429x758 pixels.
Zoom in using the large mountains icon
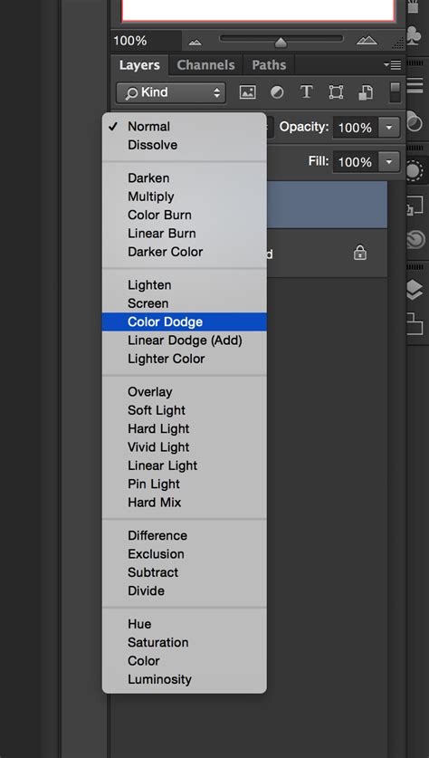tap(367, 41)
